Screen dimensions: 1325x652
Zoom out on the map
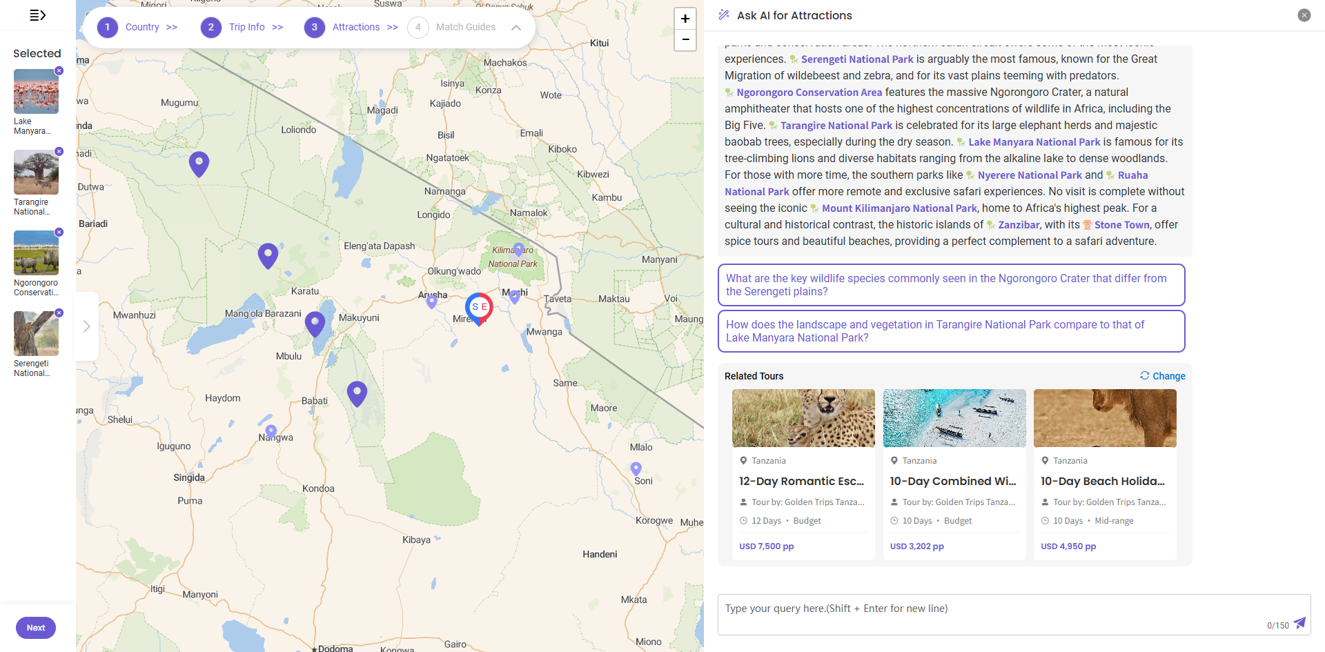[x=685, y=40]
